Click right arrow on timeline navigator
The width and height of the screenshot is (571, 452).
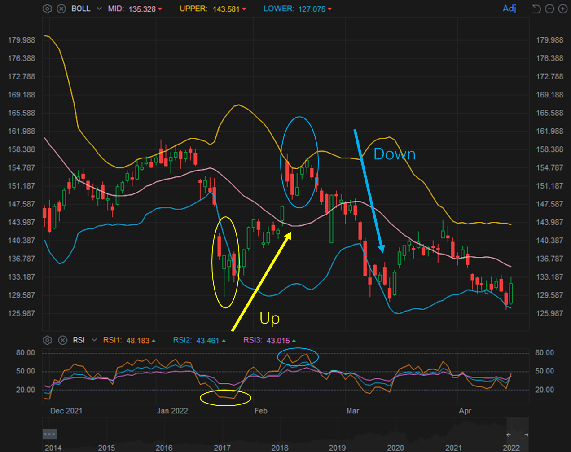pyautogui.click(x=526, y=434)
